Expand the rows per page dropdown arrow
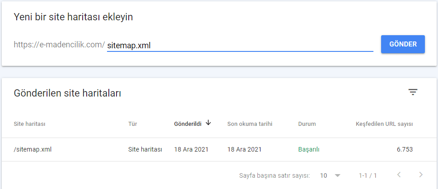 coord(337,175)
